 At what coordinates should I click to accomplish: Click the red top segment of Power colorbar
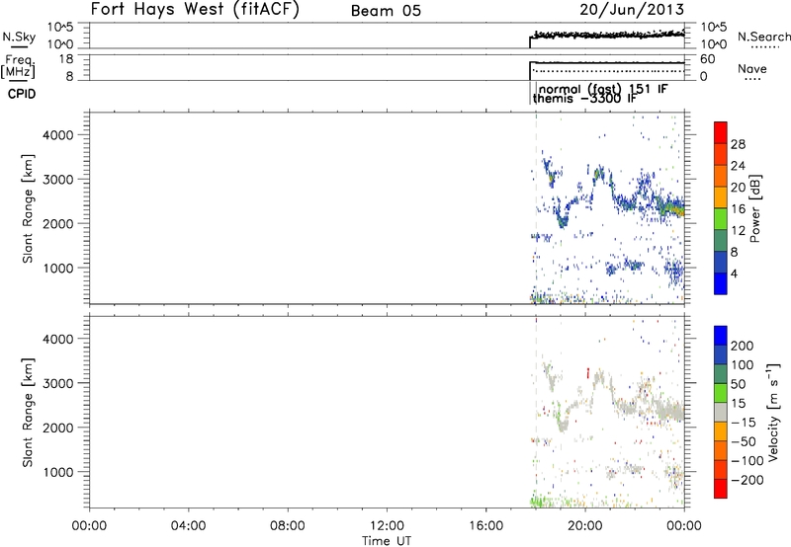tap(721, 132)
